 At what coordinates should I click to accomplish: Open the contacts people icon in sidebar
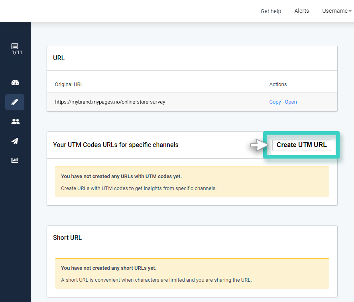16,122
